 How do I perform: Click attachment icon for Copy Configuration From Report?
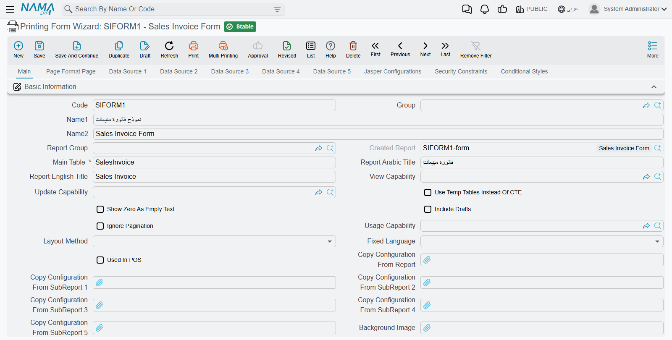point(427,260)
